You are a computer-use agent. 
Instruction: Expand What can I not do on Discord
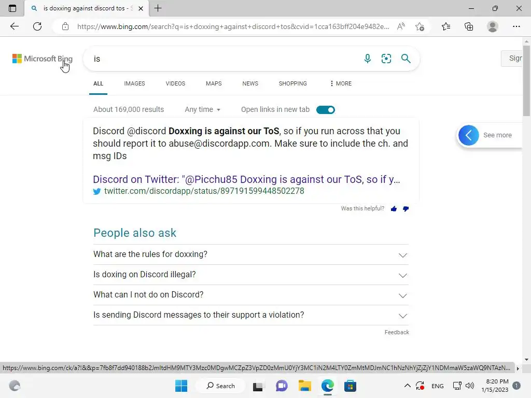[x=251, y=295]
